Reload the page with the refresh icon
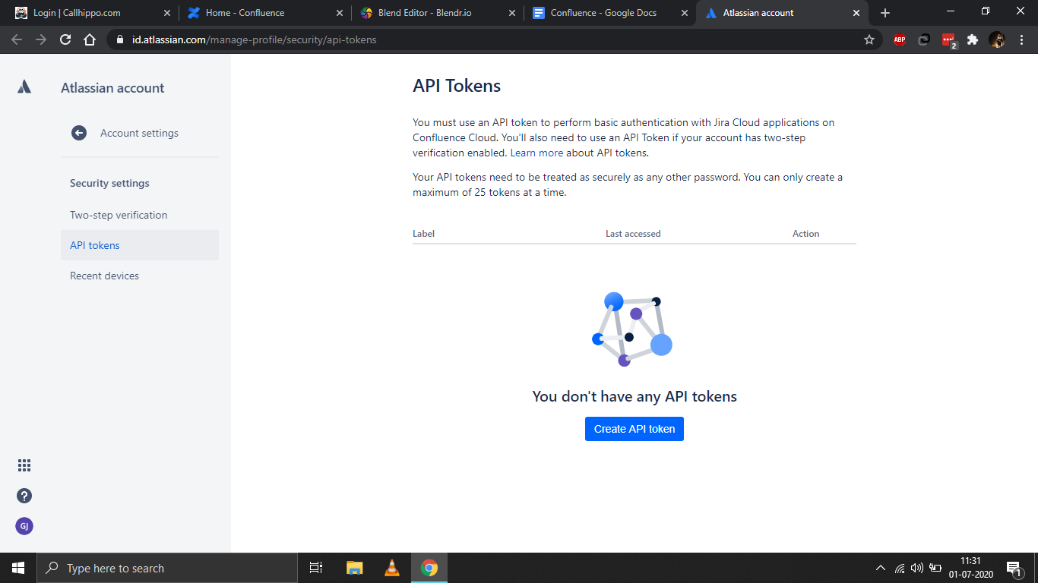 click(x=65, y=39)
